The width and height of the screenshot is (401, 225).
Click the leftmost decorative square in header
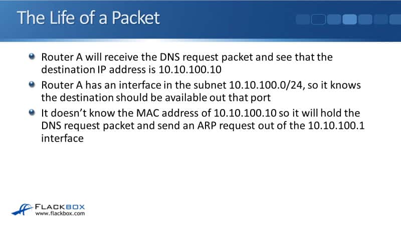pyautogui.click(x=303, y=19)
